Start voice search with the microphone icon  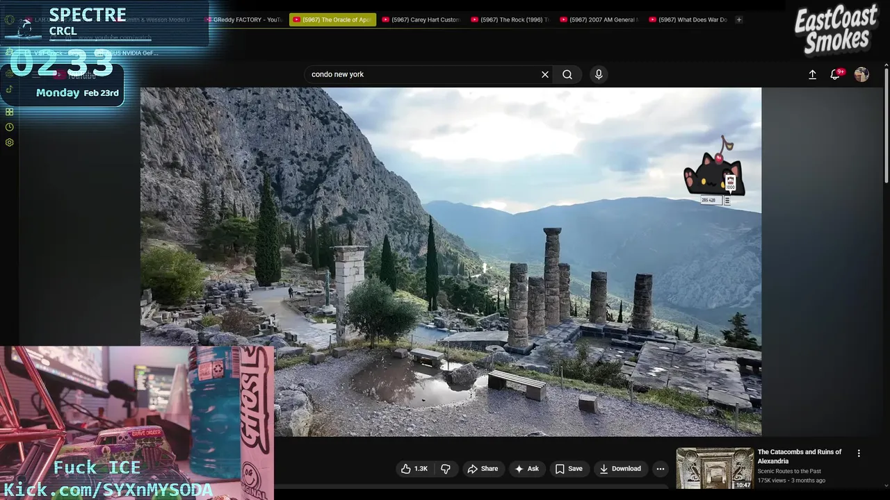click(599, 74)
